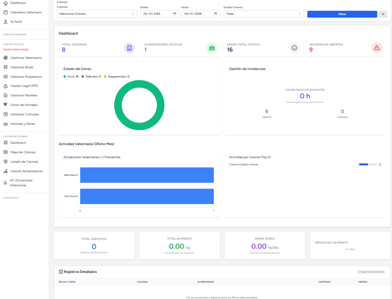Open the Desde date calendar picker icon

coord(175,14)
